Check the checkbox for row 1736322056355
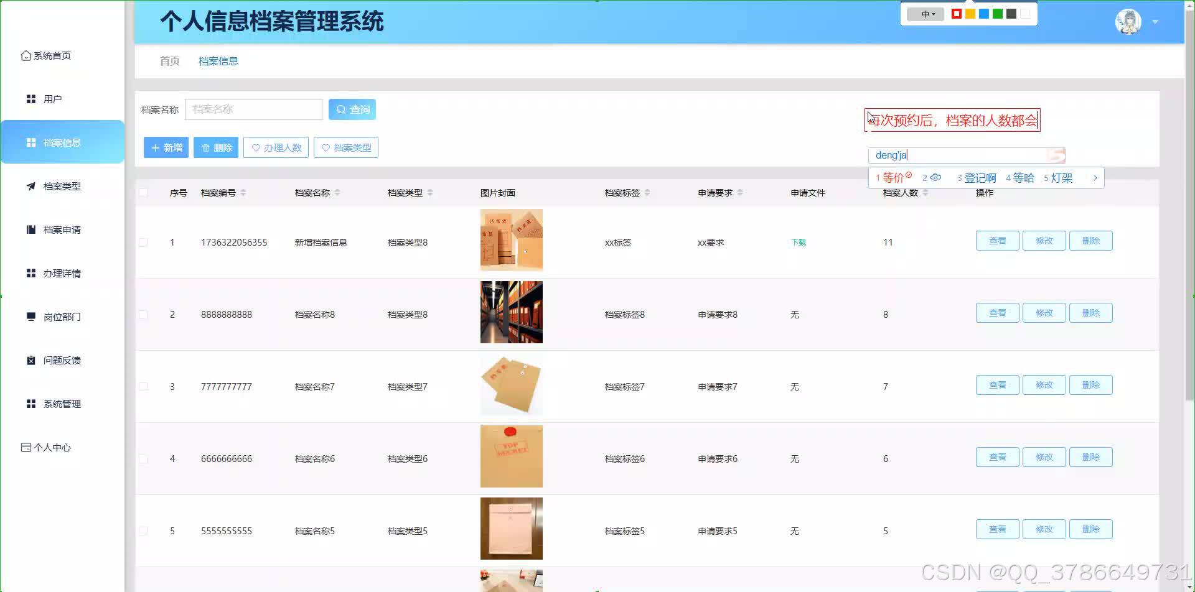1195x592 pixels. coord(143,243)
